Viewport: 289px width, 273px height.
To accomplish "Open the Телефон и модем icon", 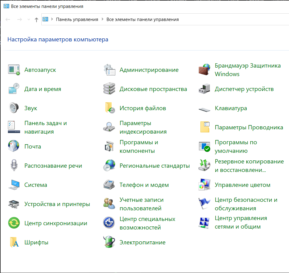I will tap(109, 185).
